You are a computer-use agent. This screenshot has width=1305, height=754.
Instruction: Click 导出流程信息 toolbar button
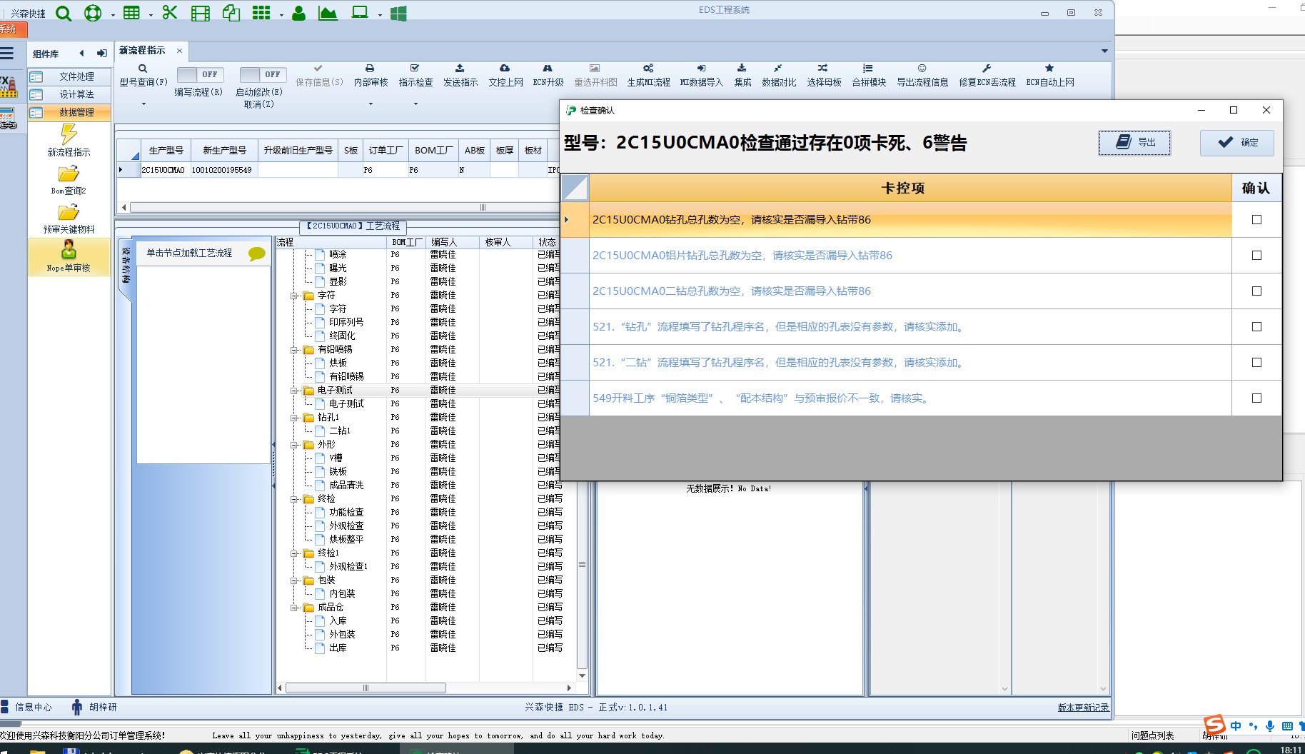point(922,75)
